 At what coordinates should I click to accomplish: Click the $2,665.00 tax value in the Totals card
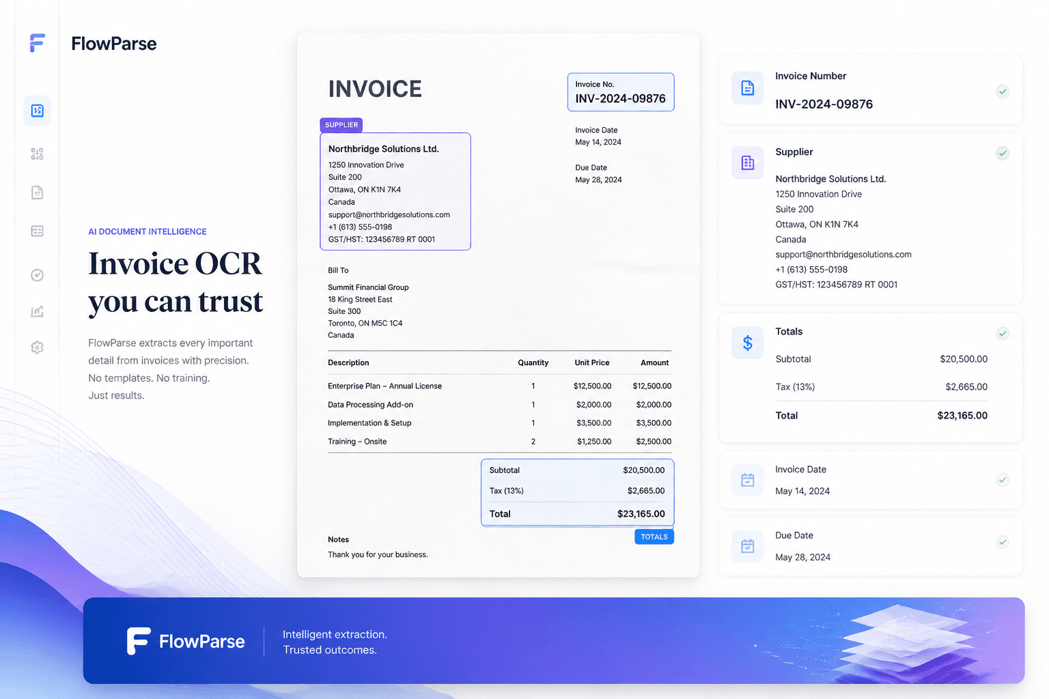pyautogui.click(x=966, y=387)
